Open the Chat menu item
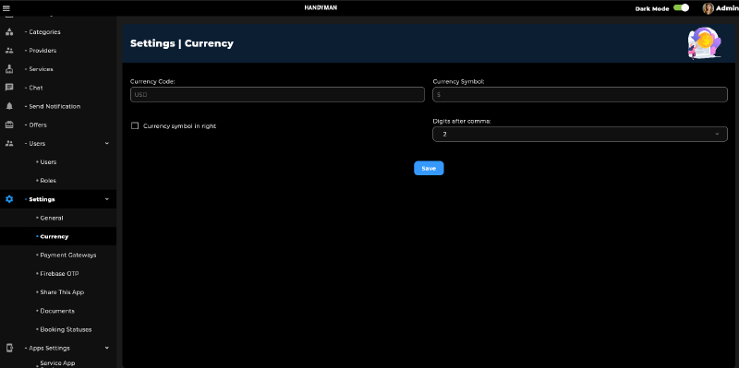The image size is (739, 368). 36,88
